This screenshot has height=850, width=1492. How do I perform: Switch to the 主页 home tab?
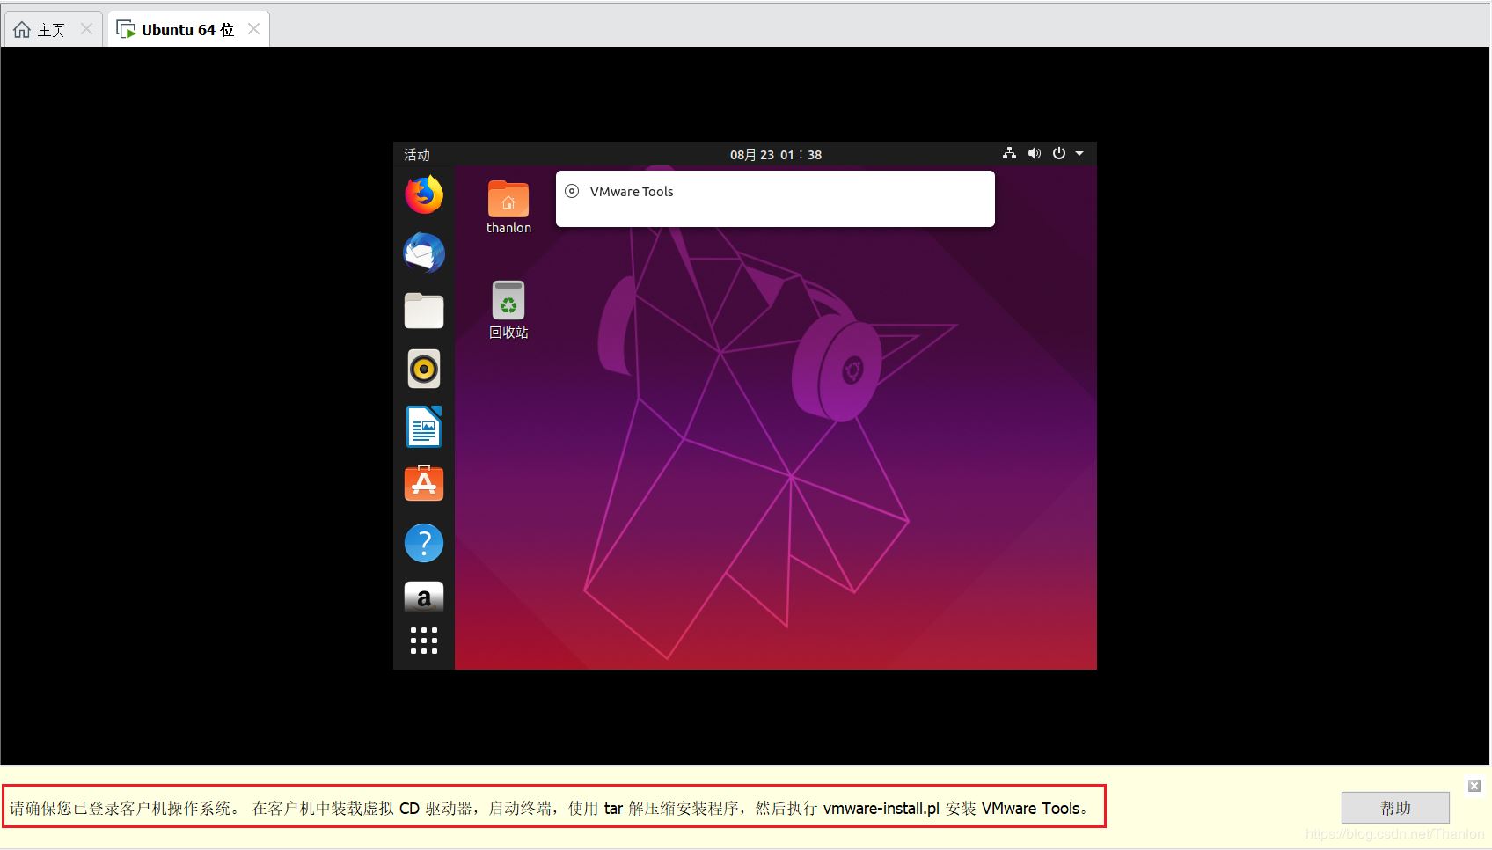(50, 30)
